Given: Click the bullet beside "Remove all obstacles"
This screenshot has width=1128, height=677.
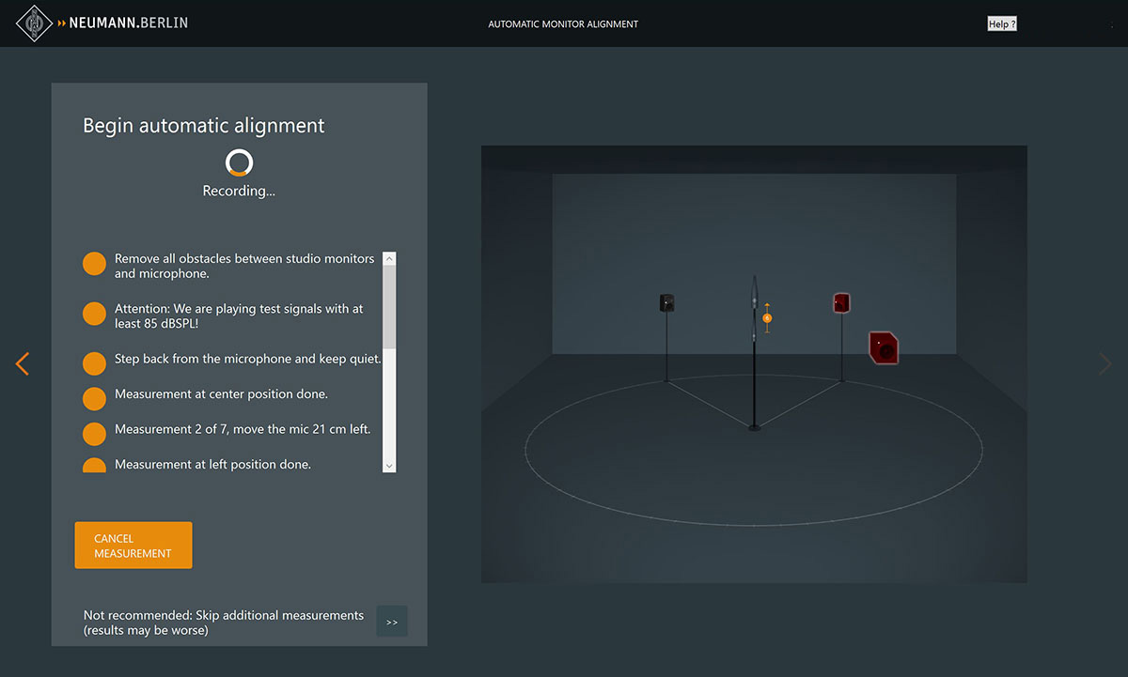Looking at the screenshot, I should tap(94, 264).
